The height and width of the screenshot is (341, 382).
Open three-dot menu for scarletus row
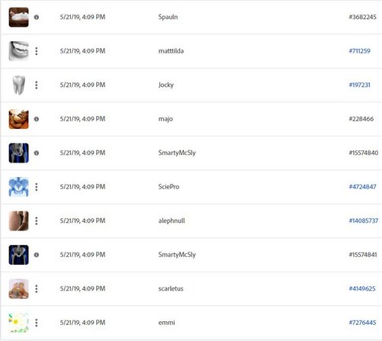pos(37,288)
